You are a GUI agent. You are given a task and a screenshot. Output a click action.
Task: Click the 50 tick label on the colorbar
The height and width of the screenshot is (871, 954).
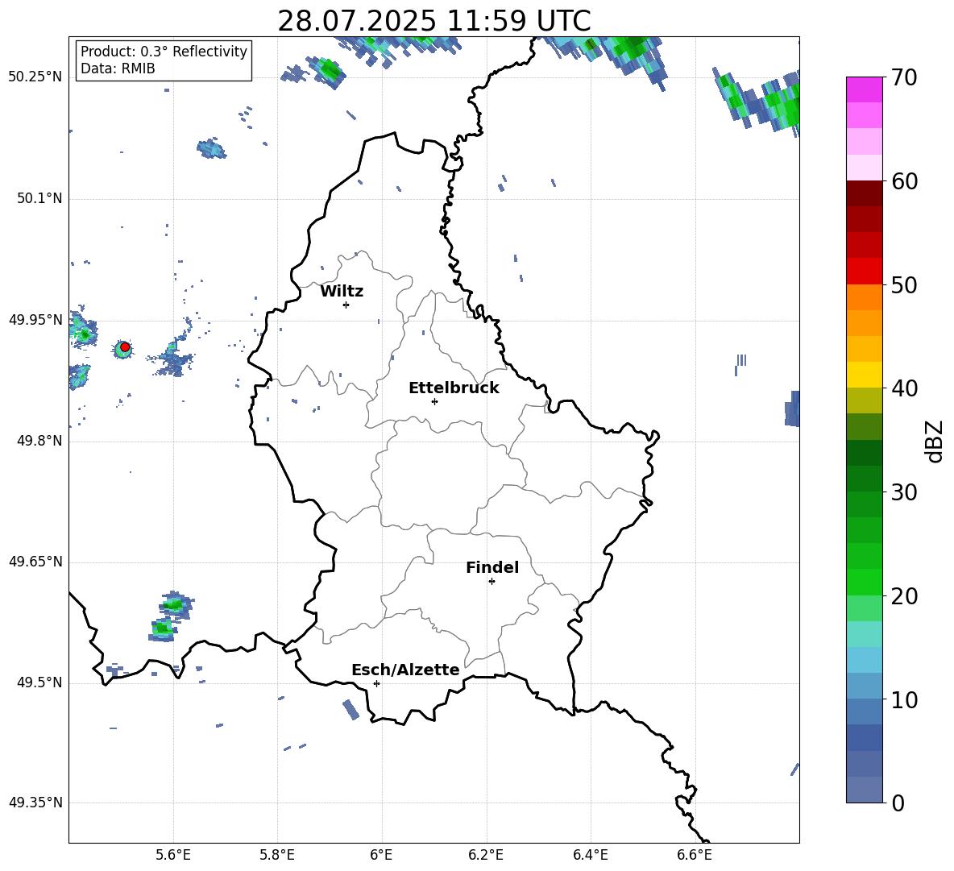point(904,285)
